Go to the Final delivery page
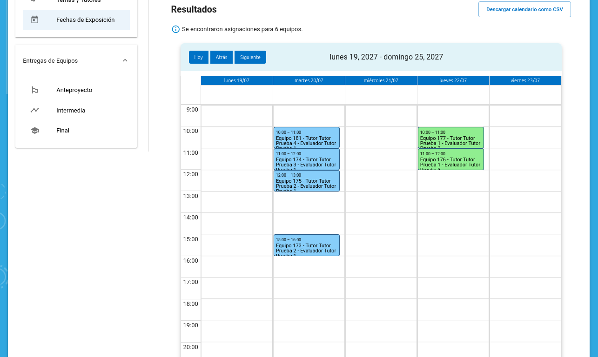The width and height of the screenshot is (598, 357). 63,131
